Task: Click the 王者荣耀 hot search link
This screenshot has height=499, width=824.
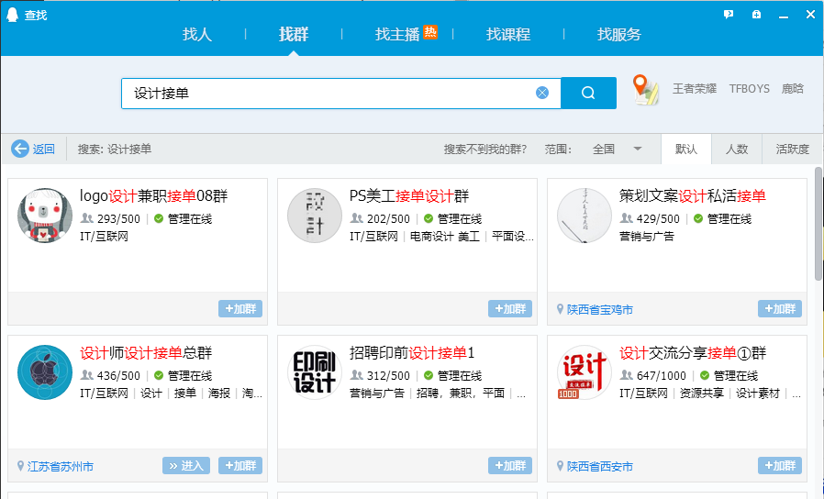Action: pos(694,89)
